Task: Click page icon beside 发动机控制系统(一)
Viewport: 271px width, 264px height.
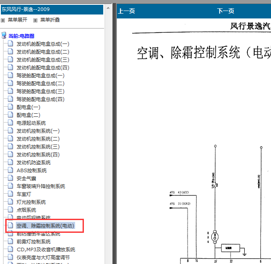Action: click(x=11, y=130)
